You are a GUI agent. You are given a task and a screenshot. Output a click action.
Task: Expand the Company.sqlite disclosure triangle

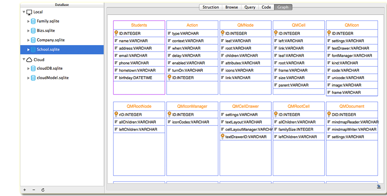coord(28,40)
